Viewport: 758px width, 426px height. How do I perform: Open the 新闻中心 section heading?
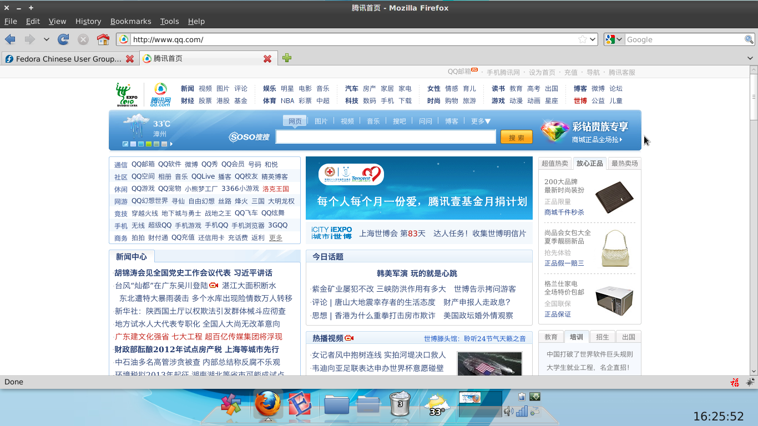tap(132, 256)
